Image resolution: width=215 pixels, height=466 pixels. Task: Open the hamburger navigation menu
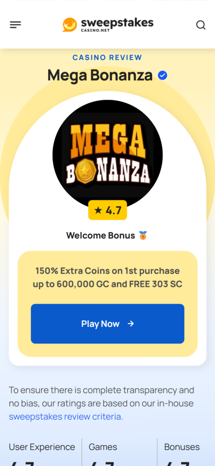(x=15, y=25)
